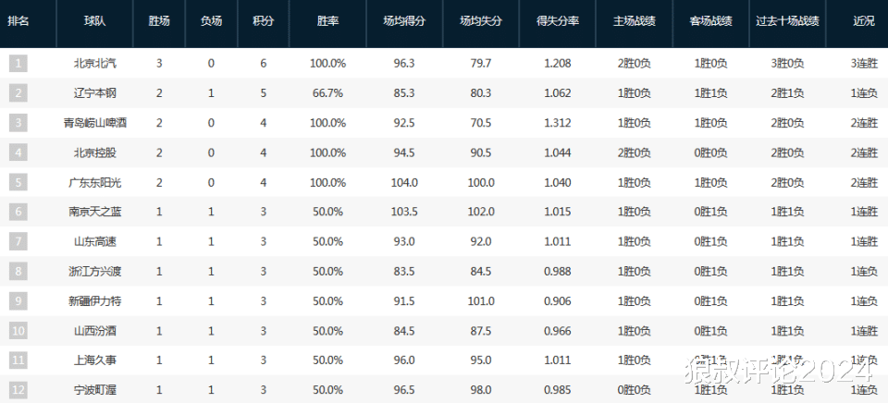Click rank badge 3 beside 青岛崂山啤酒
This screenshot has height=403, width=888.
point(18,123)
